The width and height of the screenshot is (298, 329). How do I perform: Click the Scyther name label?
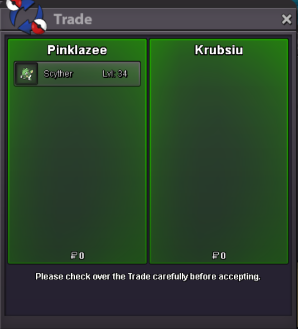pos(58,74)
